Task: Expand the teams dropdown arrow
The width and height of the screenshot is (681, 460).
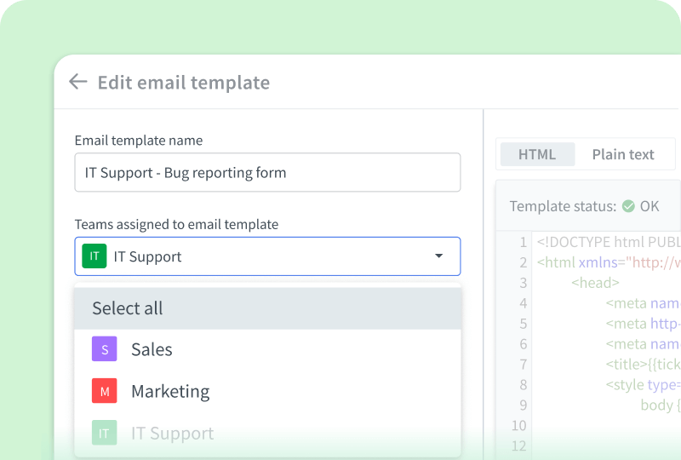Action: click(438, 256)
